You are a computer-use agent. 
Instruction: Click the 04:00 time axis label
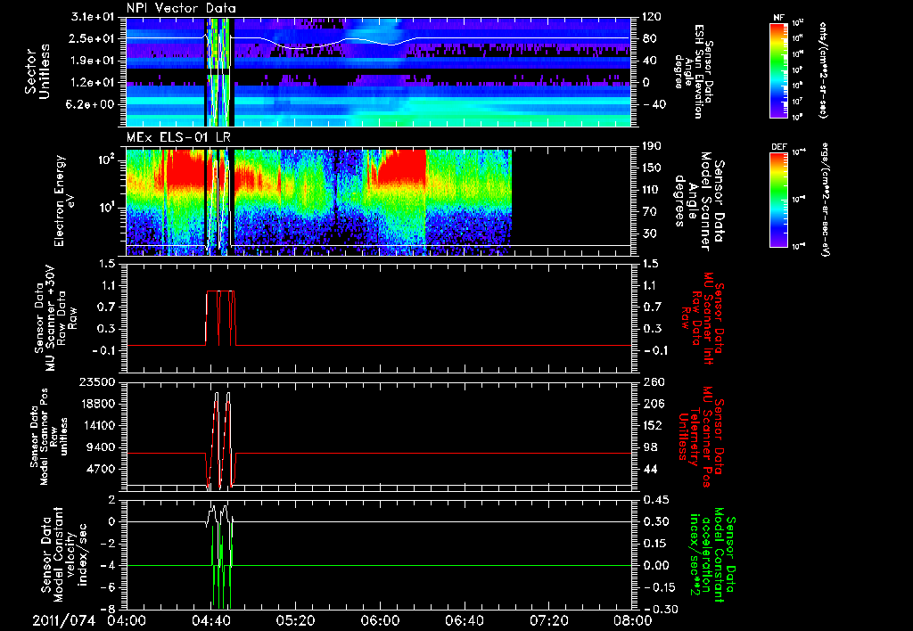coord(126,620)
